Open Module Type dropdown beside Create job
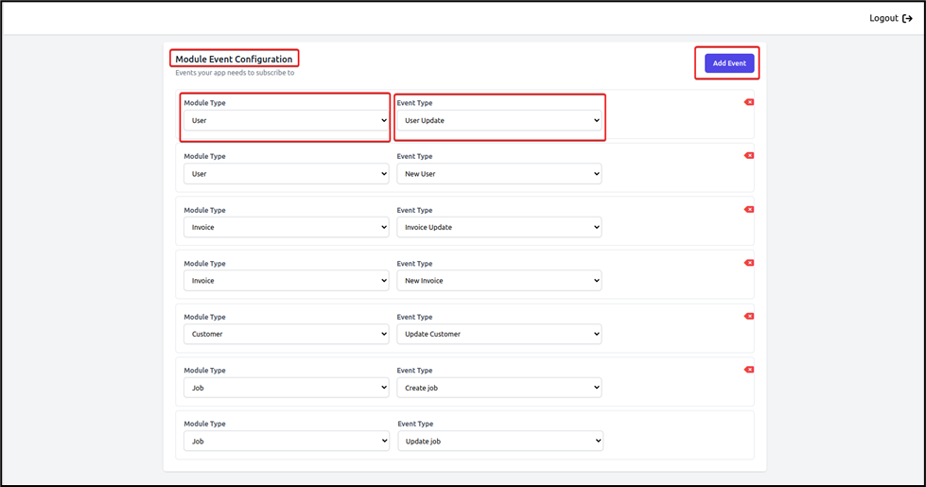Screen dimensions: 926x487 pos(286,388)
